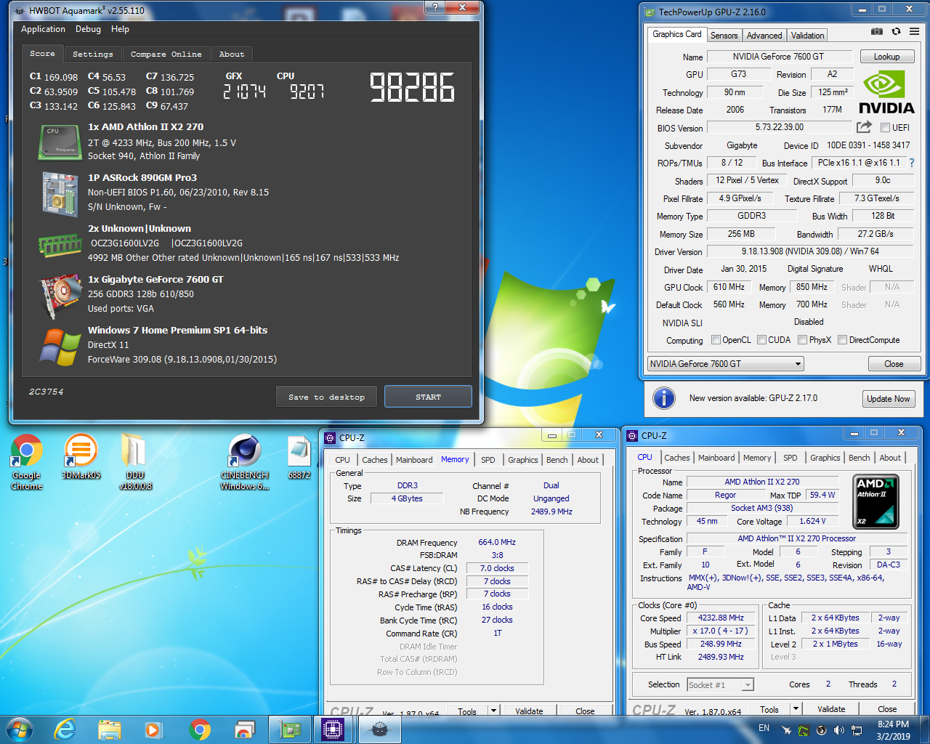Toggle the PhysX checkbox

(802, 339)
